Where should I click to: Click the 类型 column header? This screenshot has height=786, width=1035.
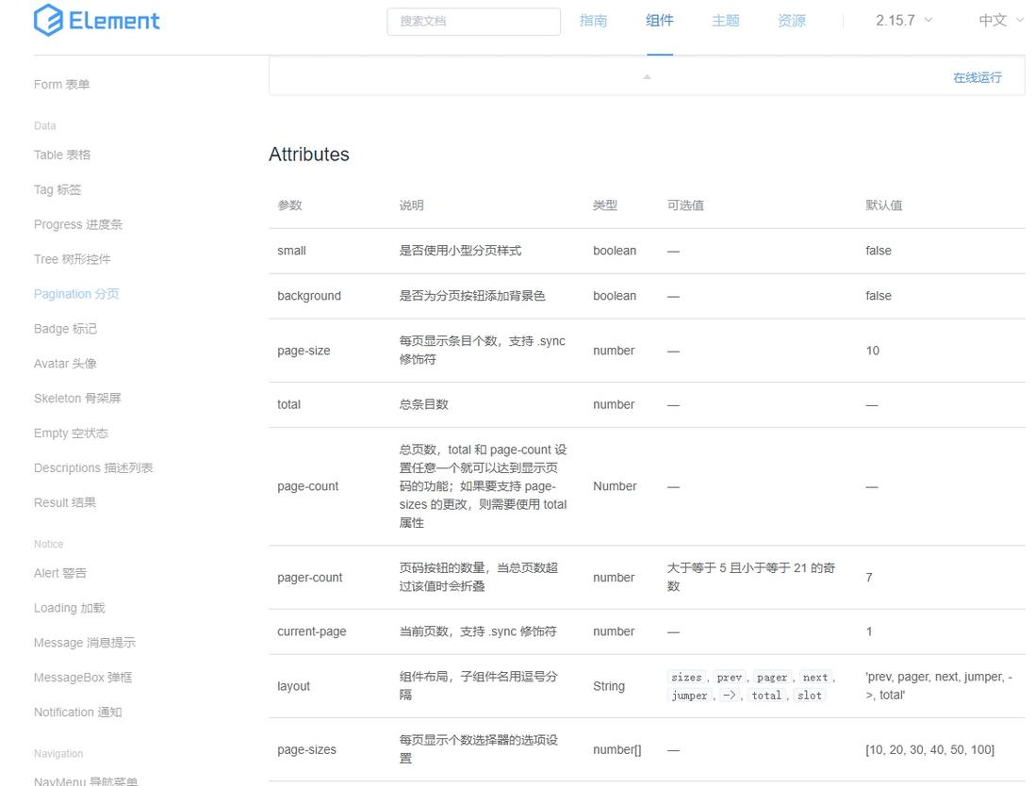pos(605,205)
